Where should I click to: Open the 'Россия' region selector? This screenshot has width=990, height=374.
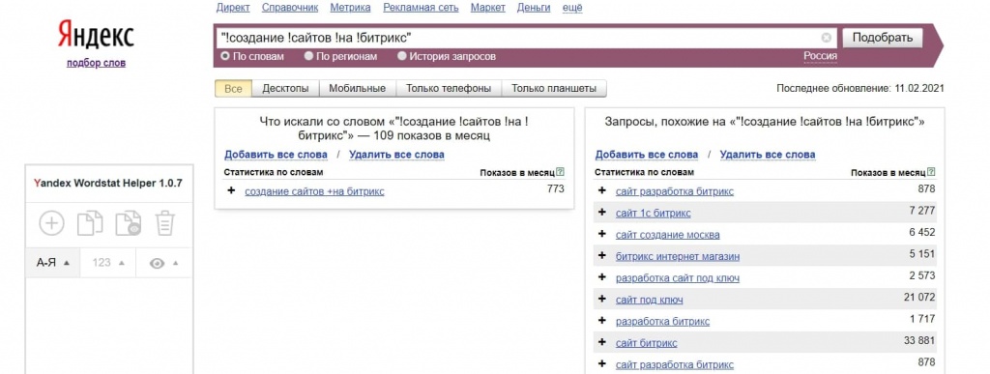tap(820, 56)
